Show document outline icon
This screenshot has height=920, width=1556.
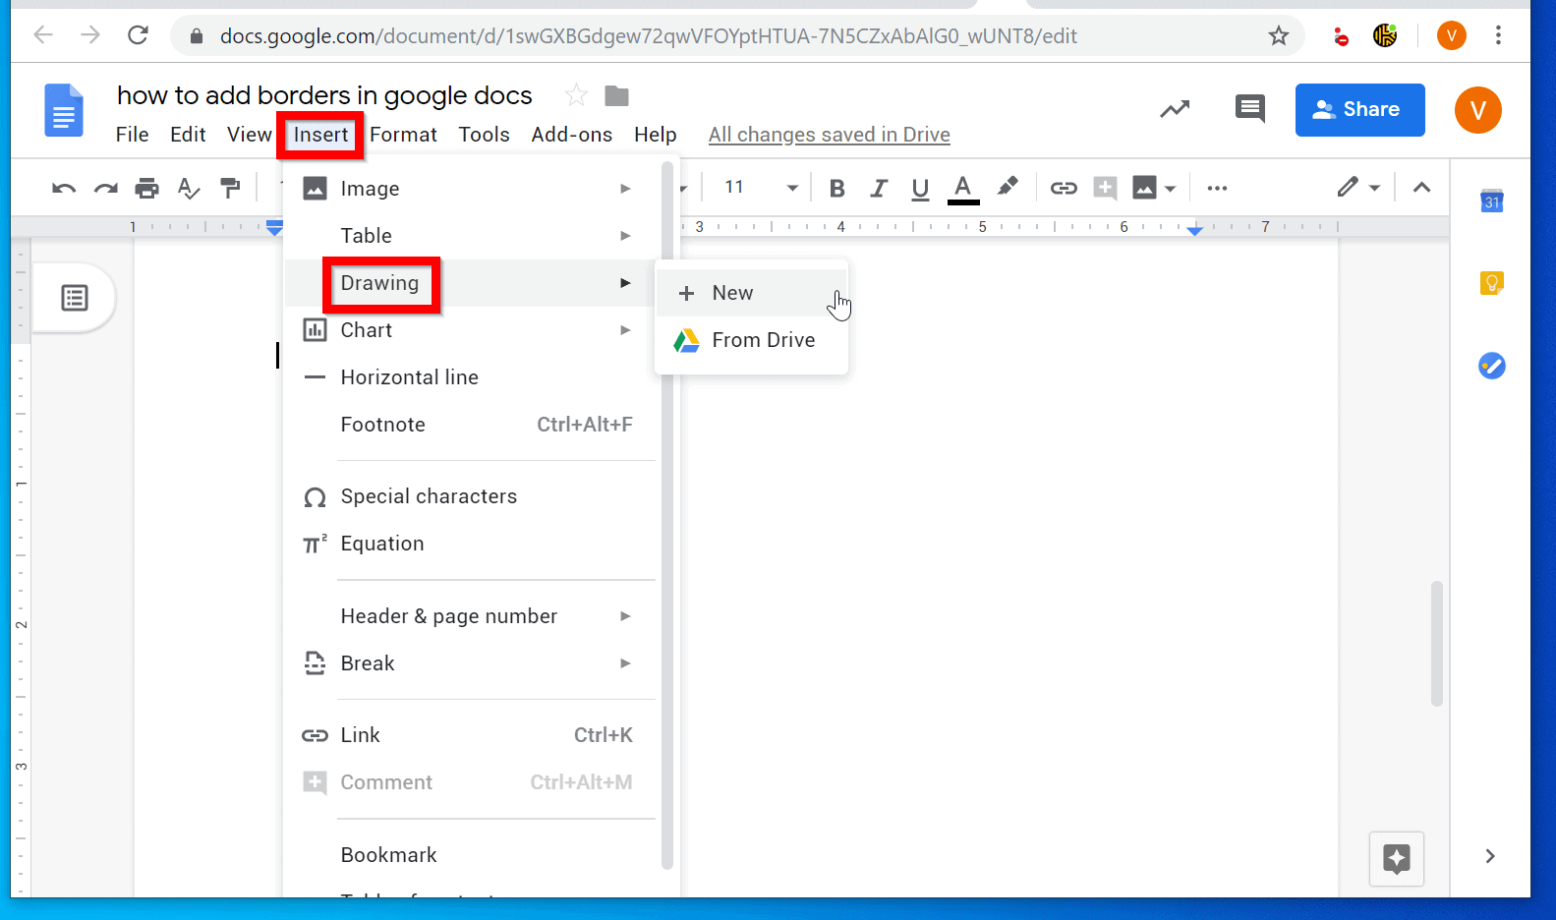click(75, 298)
